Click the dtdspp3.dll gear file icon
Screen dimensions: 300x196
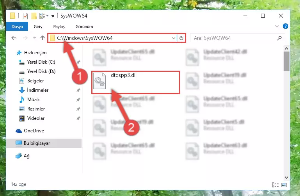tap(99, 81)
